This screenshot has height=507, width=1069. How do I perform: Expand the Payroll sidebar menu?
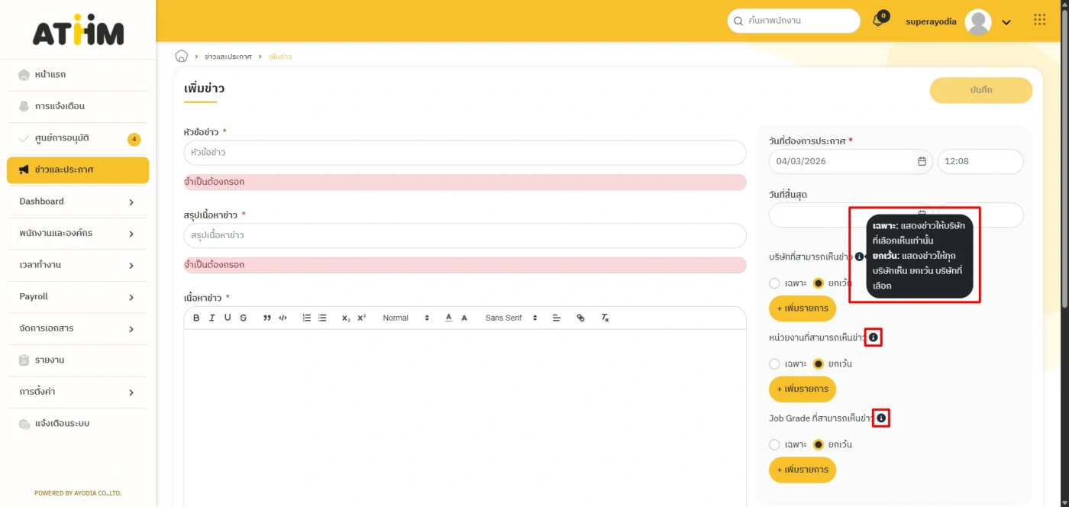[76, 297]
